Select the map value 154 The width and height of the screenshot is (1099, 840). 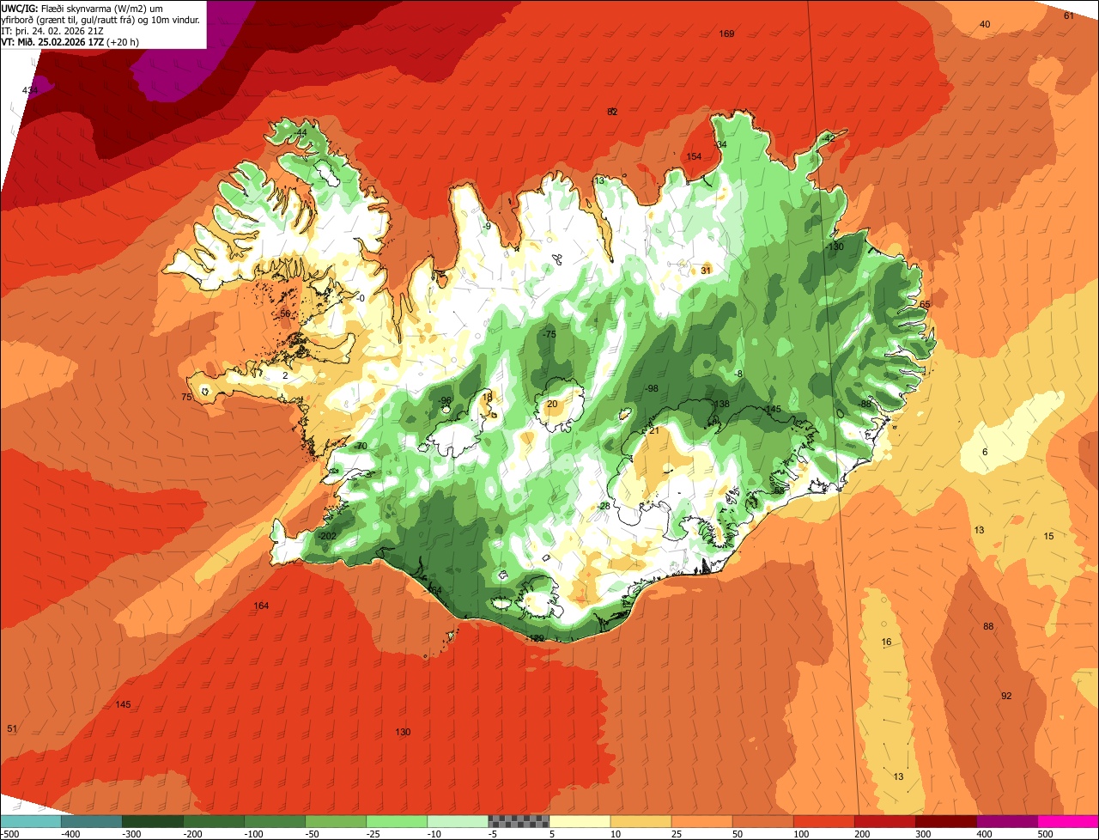click(x=694, y=156)
